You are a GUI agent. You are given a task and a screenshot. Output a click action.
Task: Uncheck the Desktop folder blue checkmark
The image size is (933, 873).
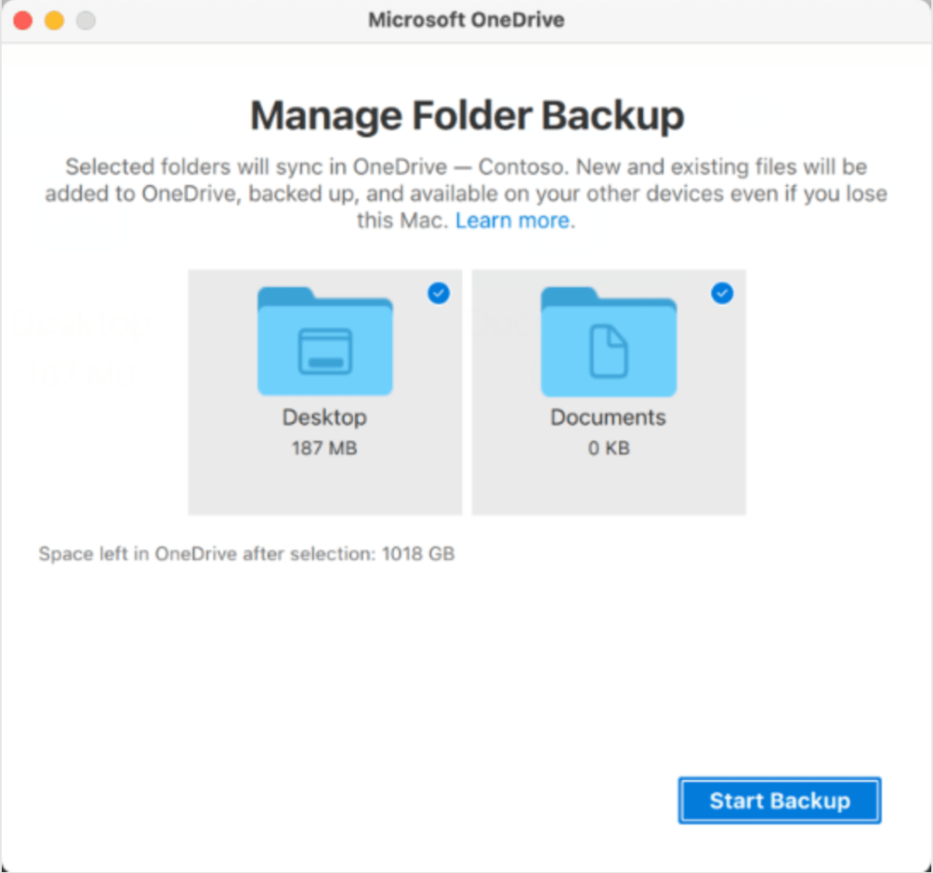click(x=439, y=293)
